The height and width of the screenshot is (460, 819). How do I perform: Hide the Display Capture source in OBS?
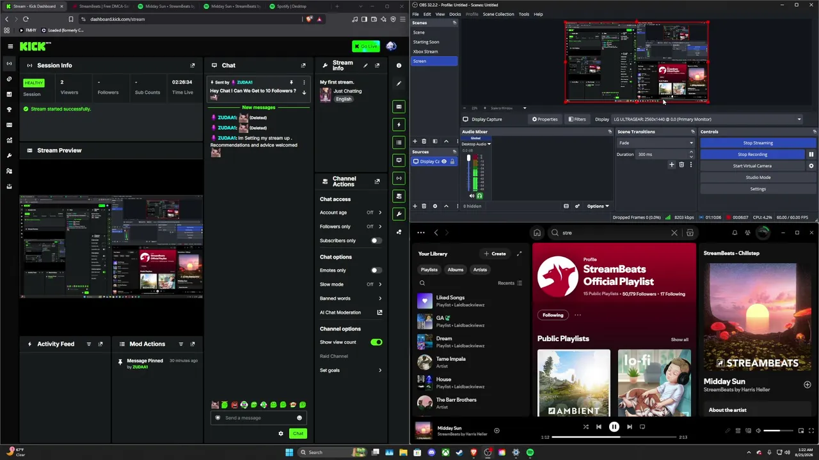pyautogui.click(x=443, y=162)
